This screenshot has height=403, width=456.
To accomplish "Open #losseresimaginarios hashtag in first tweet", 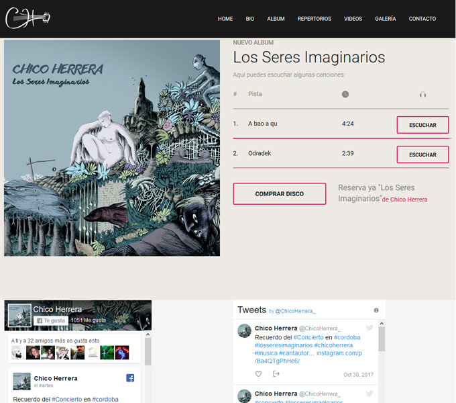I will (284, 345).
